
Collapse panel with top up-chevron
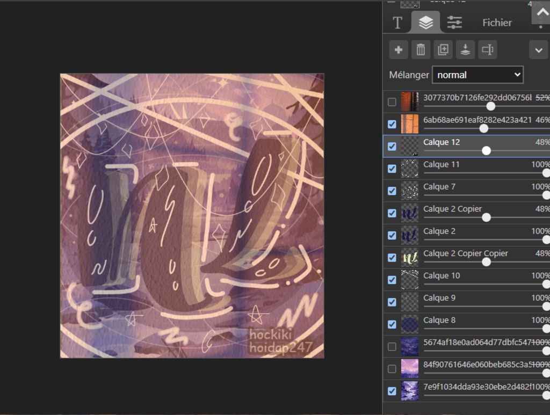(x=542, y=13)
